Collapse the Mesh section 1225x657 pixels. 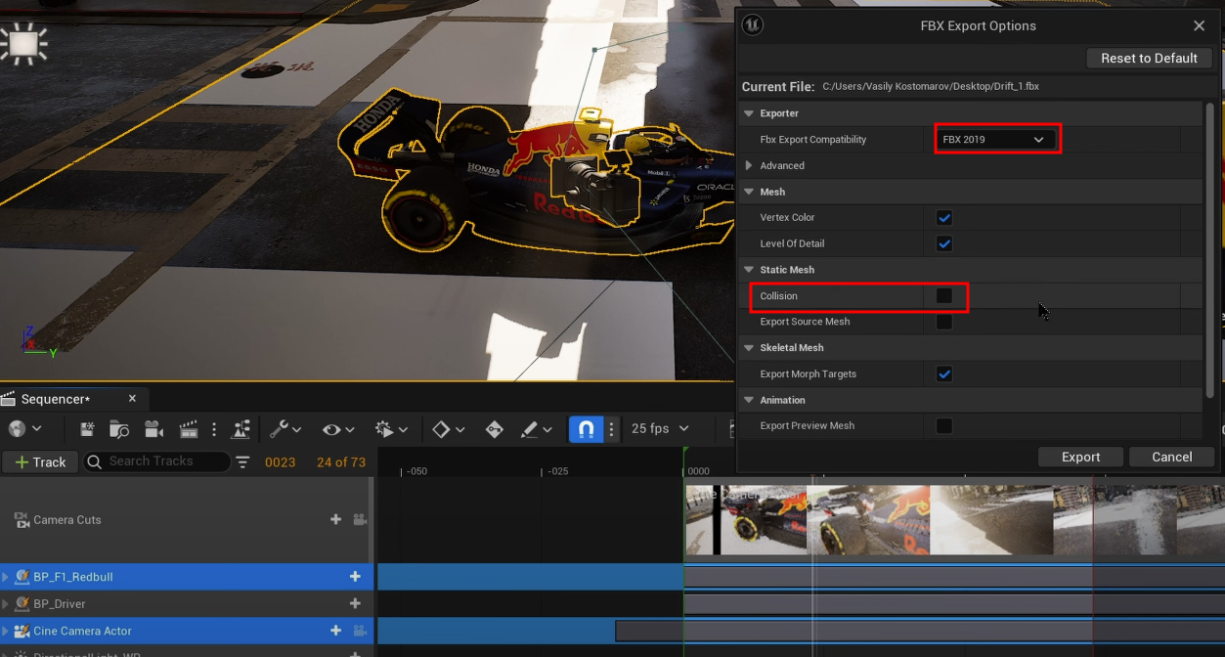point(748,192)
